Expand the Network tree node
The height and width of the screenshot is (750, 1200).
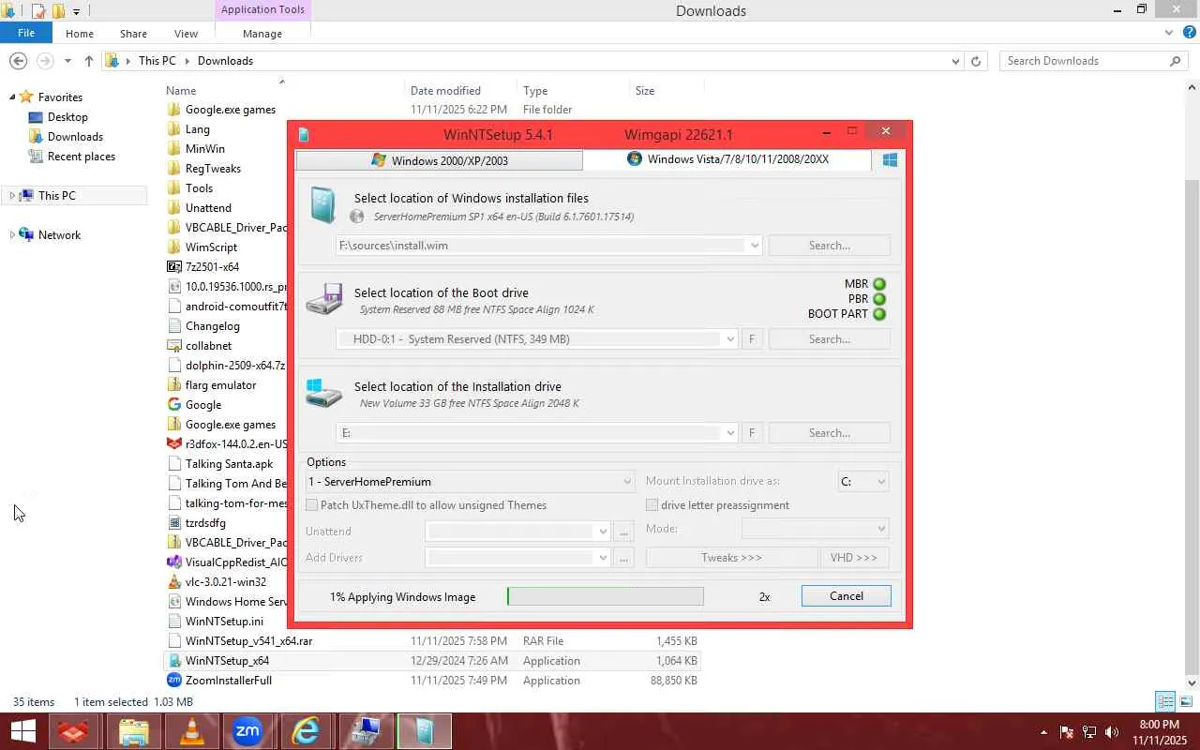12,235
